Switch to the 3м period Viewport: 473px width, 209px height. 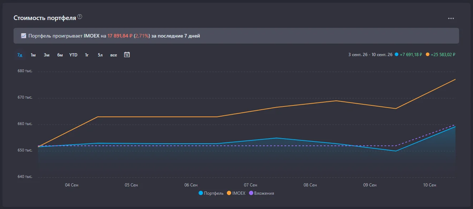(46, 55)
